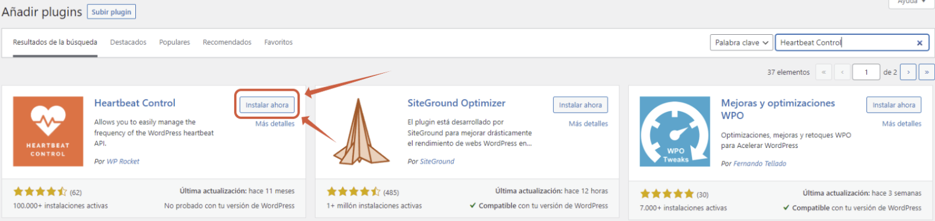Open Más detalles for Heartbeat Control

point(275,124)
